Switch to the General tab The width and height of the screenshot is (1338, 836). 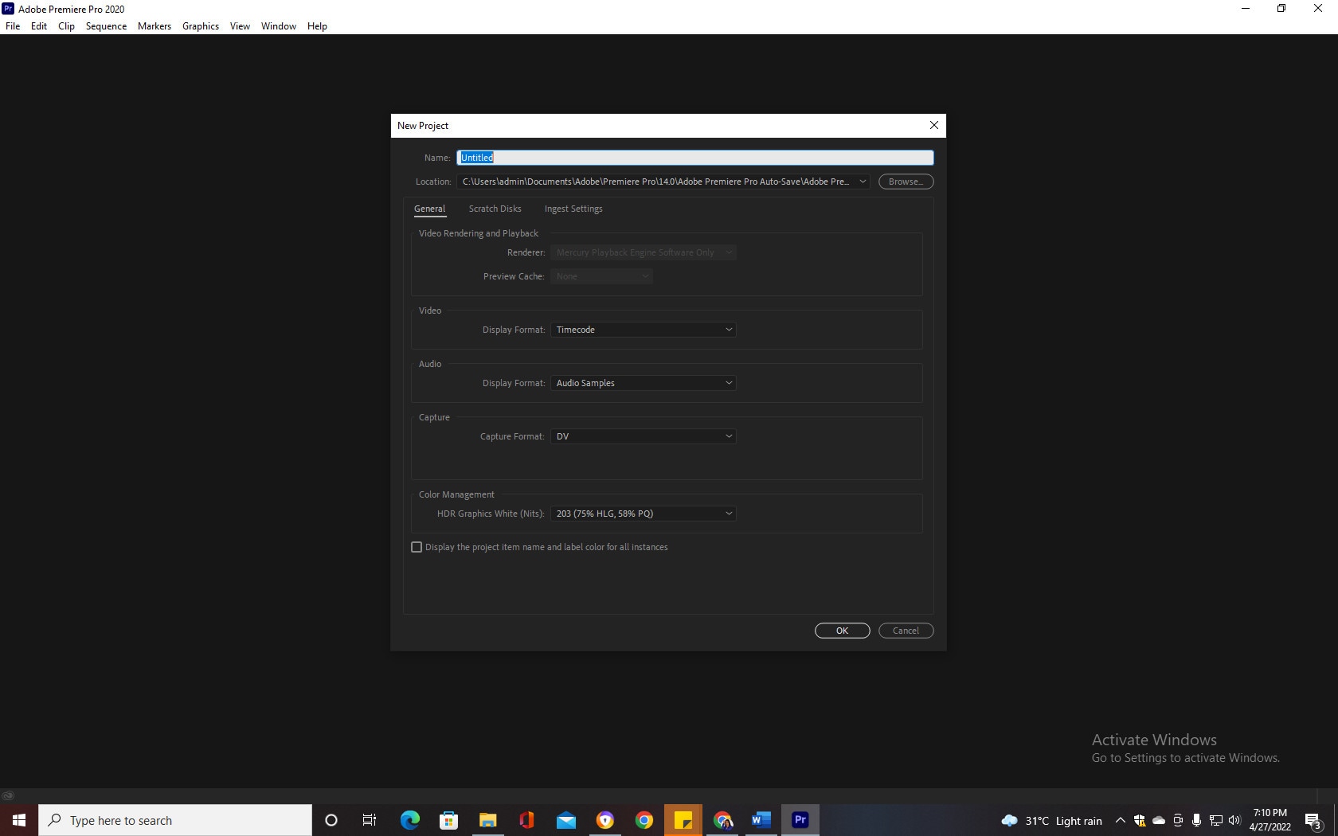click(x=429, y=209)
